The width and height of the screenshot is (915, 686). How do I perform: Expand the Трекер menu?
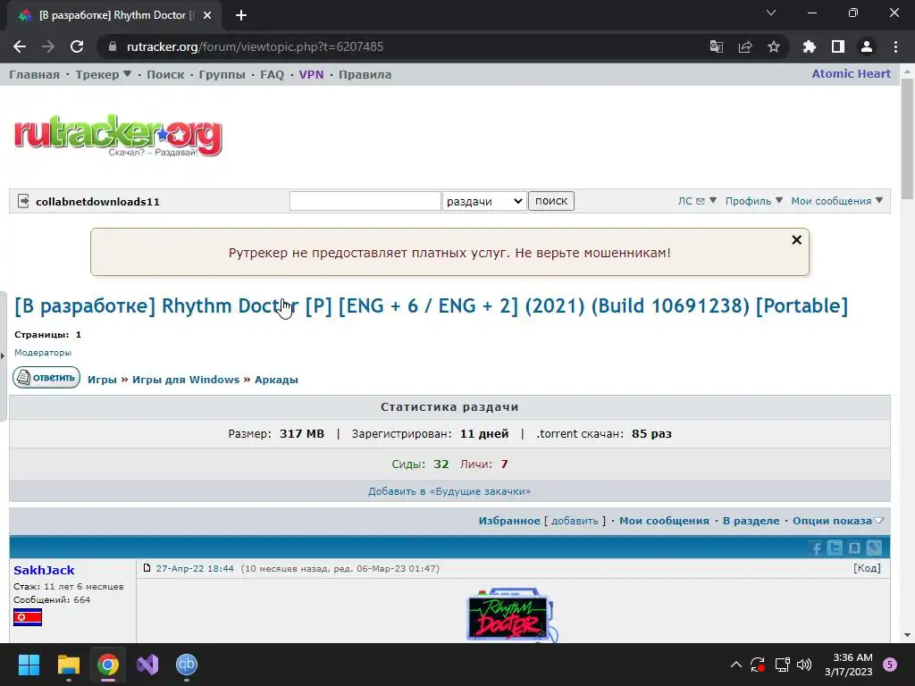pos(104,75)
